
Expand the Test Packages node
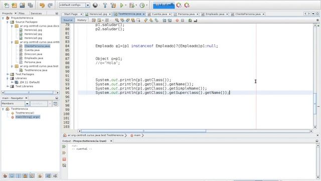pos(8,74)
